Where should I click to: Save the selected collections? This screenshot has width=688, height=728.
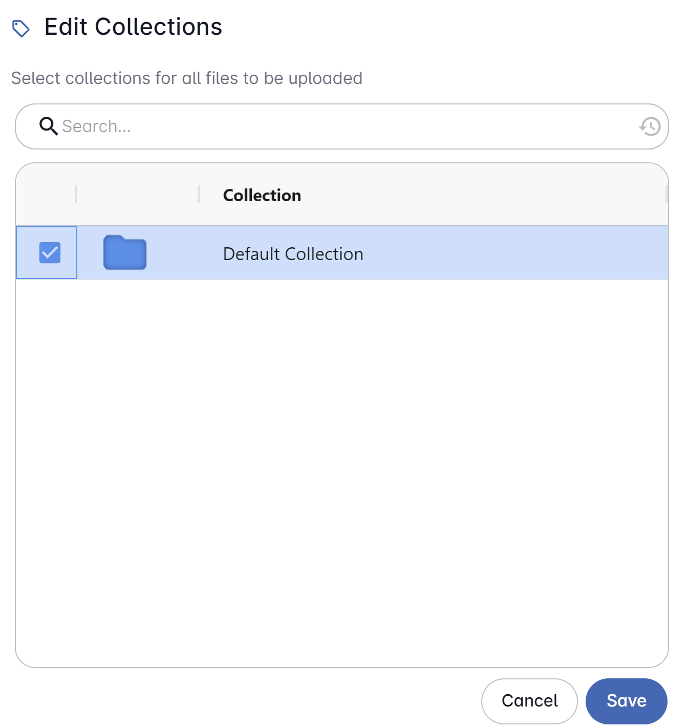coord(627,701)
